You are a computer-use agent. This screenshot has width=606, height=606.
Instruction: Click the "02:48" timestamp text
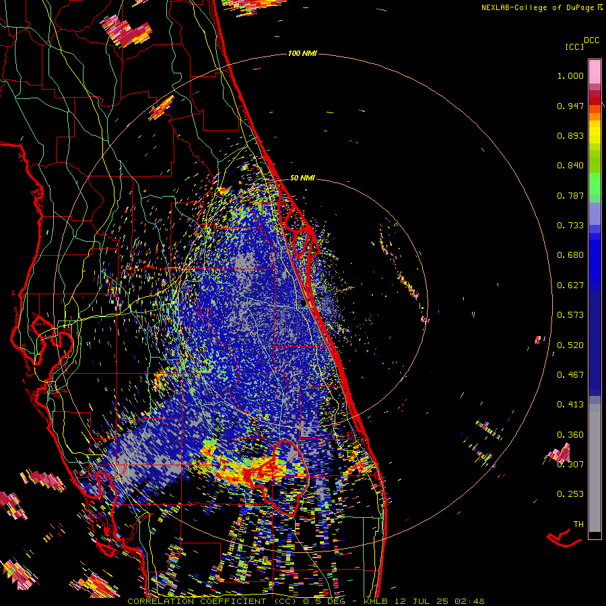click(x=469, y=601)
